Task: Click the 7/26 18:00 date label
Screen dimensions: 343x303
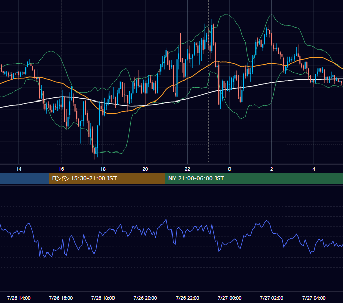Action: coord(103,298)
